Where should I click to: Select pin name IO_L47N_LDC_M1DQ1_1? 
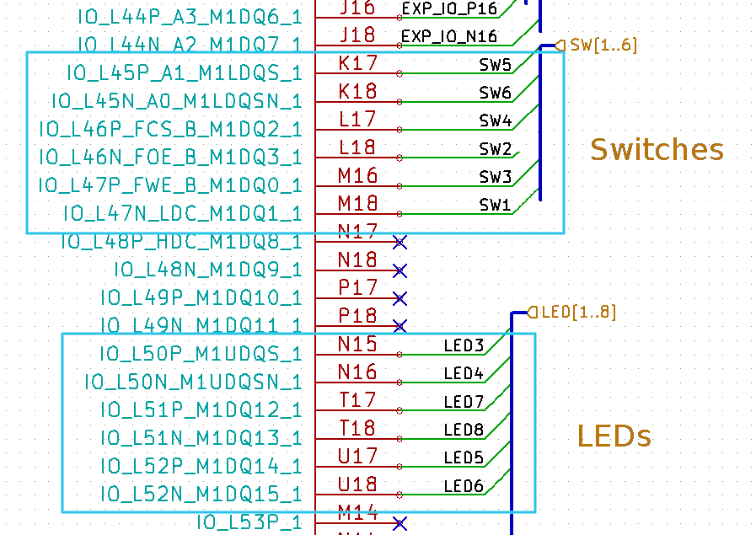(182, 213)
